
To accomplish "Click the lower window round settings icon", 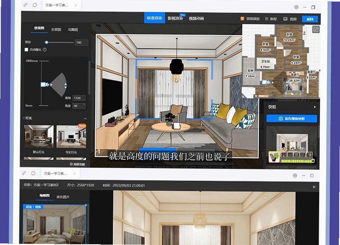I will pos(295,175).
